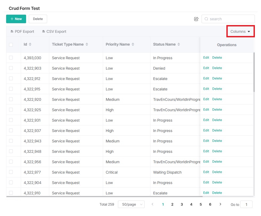This screenshot has width=261, height=216.
Task: Check the row 4,322,943 checkbox
Action: pyautogui.click(x=11, y=141)
